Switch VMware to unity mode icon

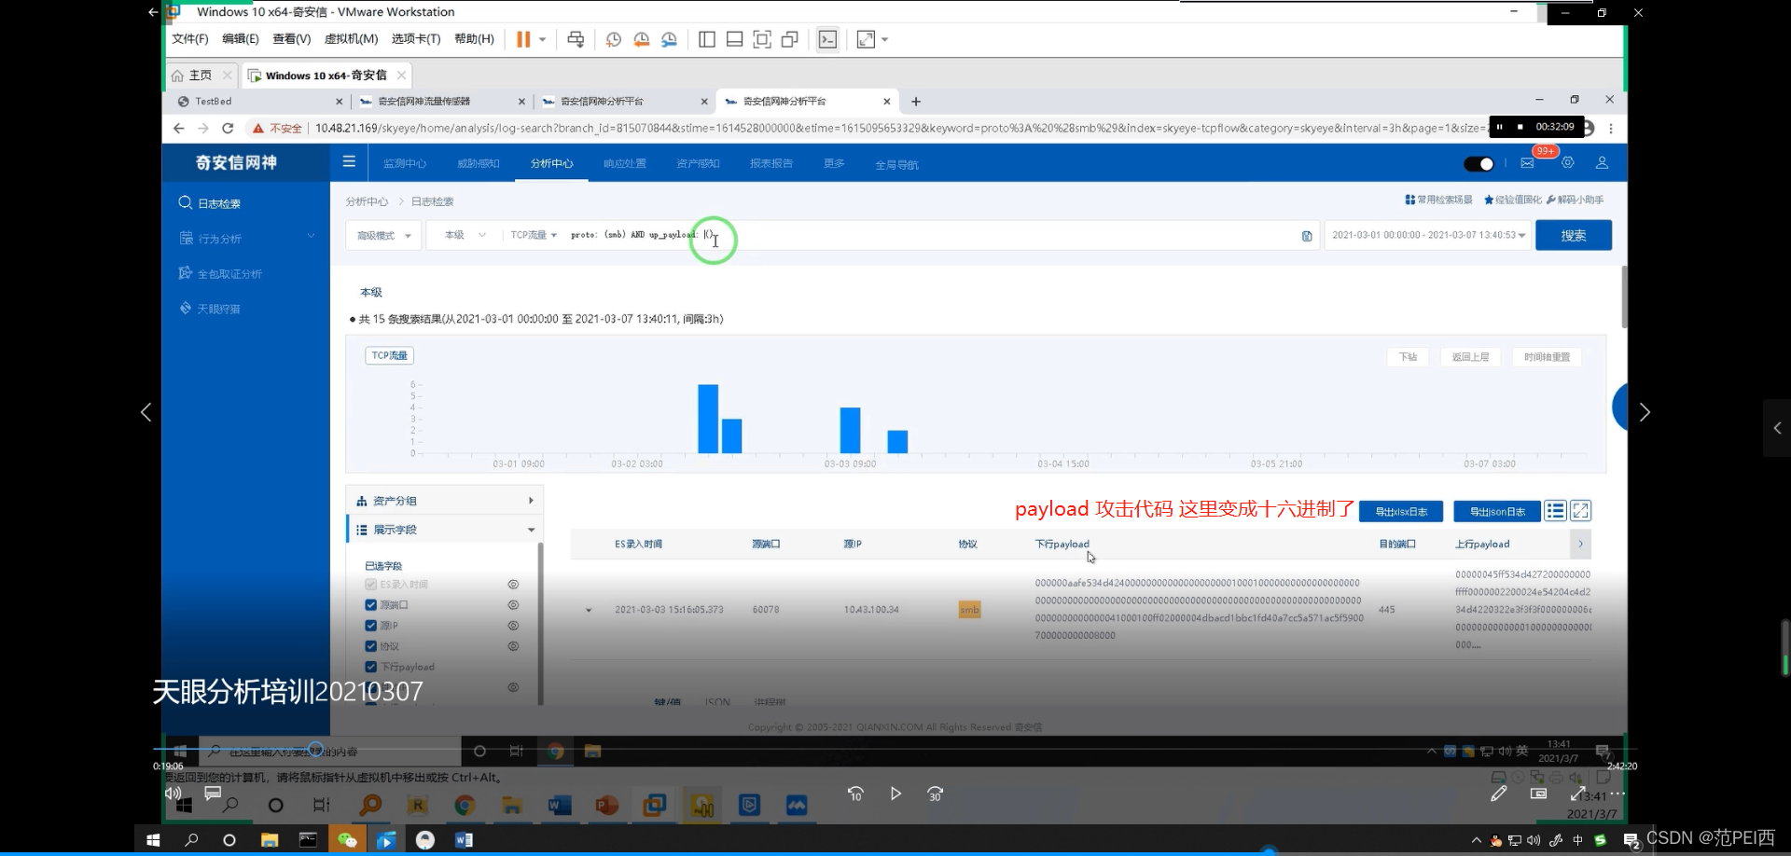[790, 39]
